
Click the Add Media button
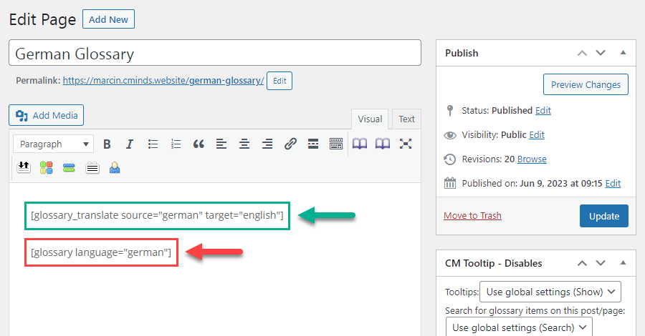click(x=46, y=115)
